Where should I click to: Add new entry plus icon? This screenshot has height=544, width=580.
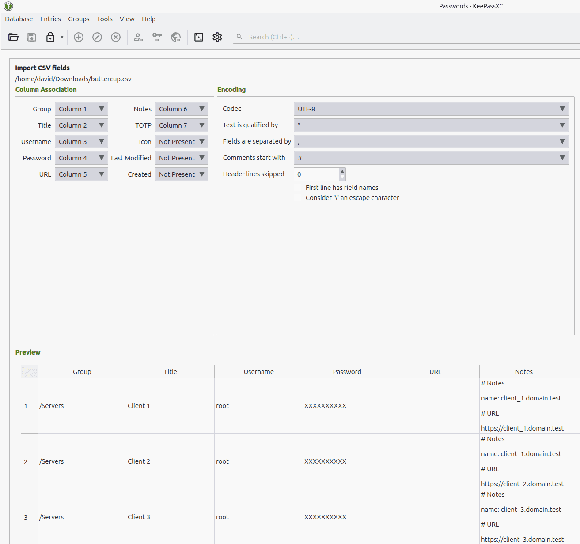point(79,37)
